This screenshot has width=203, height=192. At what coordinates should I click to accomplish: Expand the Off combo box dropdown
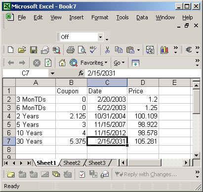click(100, 37)
